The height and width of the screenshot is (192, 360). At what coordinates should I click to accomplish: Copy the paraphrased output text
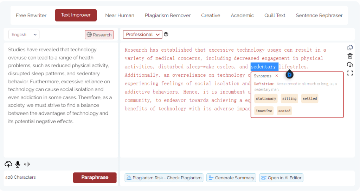(x=350, y=47)
